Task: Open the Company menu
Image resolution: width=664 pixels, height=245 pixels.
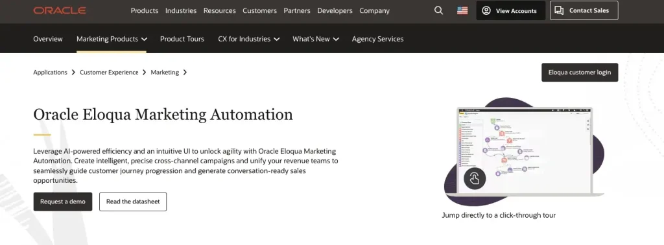Action: click(374, 10)
